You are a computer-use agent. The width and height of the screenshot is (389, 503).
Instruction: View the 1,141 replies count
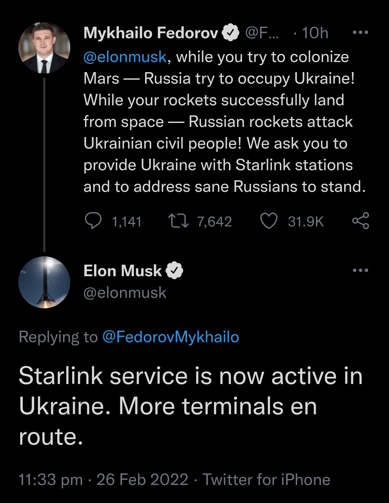127,222
